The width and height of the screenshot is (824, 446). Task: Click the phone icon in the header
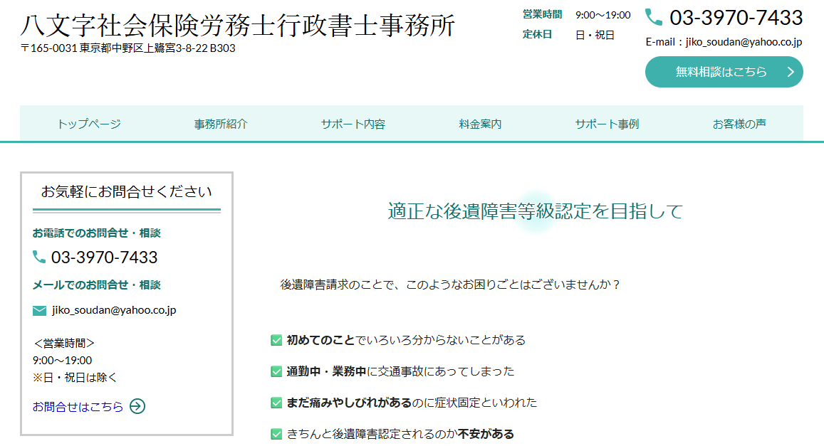coord(653,17)
